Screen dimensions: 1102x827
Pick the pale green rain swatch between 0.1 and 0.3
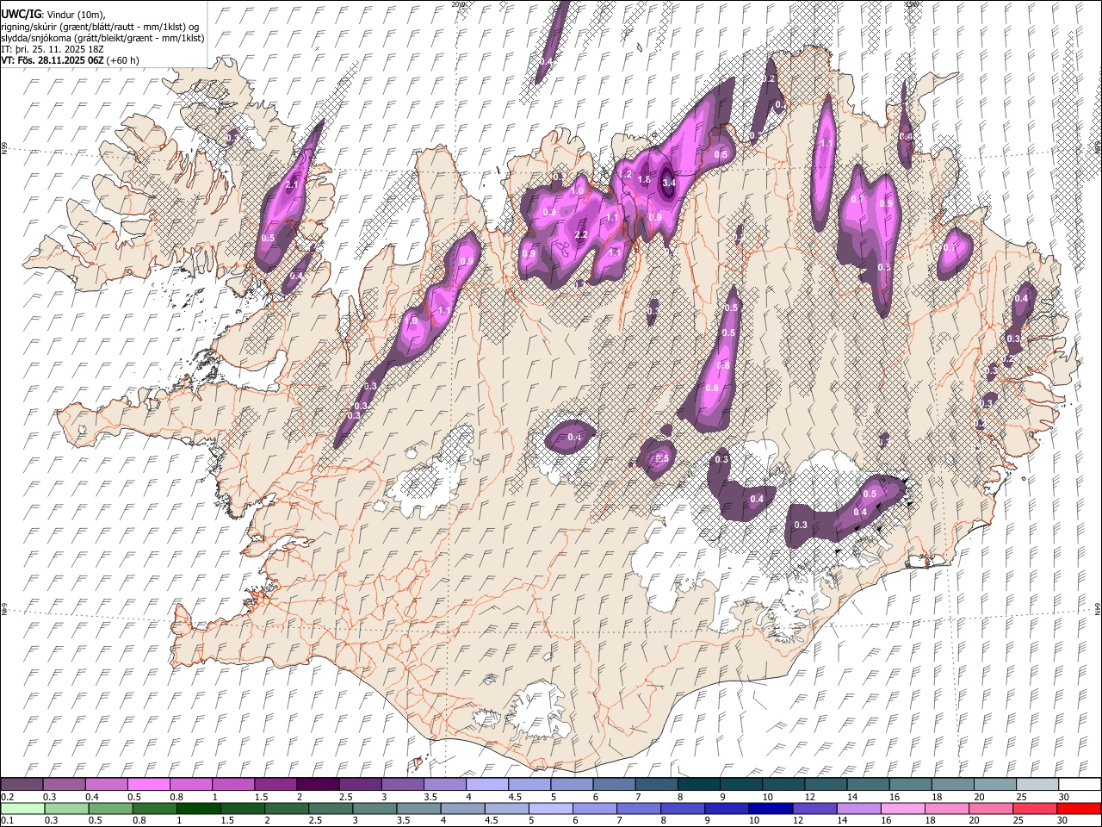click(22, 808)
